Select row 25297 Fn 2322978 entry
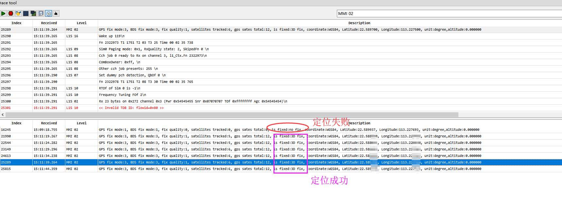 (281, 82)
